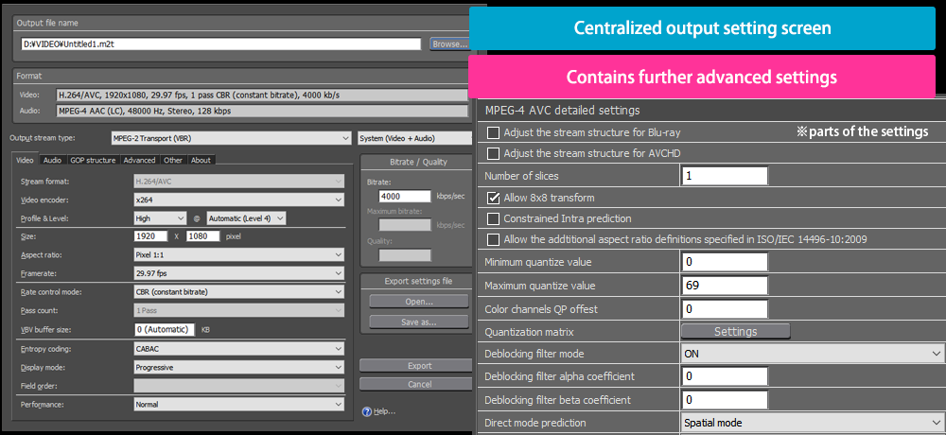Click the Export button

pyautogui.click(x=416, y=366)
